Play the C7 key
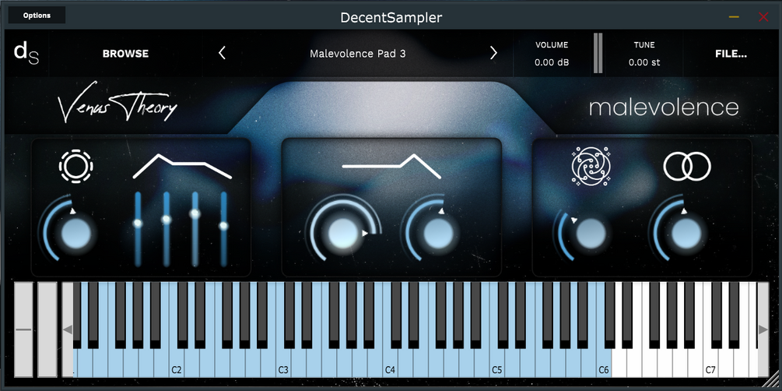Image resolution: width=782 pixels, height=391 pixels. pos(710,363)
